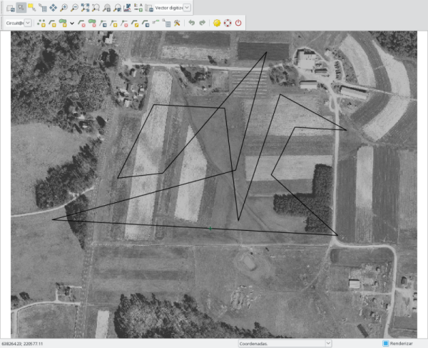Open the Vector digitize toolbar dropdown

tap(187, 7)
